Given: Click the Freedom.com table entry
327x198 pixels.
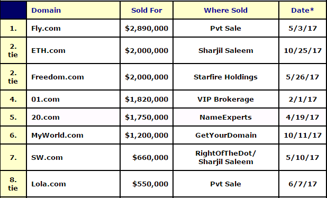Looking at the screenshot, I should click(58, 77).
